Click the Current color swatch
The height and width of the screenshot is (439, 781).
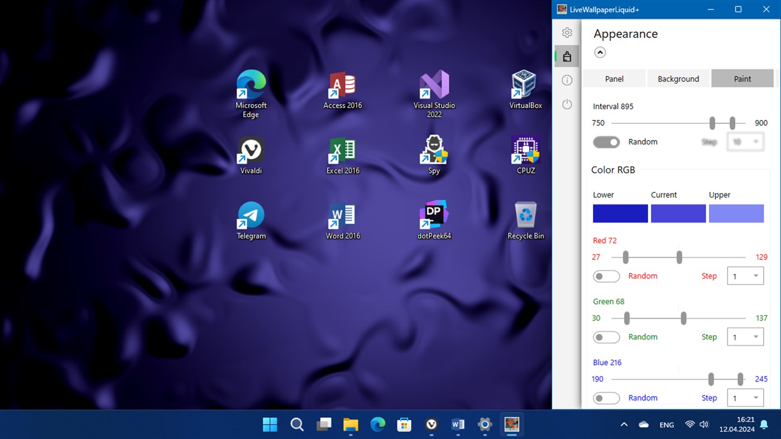(678, 213)
